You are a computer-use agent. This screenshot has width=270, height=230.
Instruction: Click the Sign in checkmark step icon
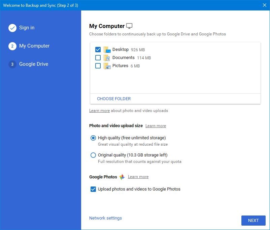[x=12, y=28]
